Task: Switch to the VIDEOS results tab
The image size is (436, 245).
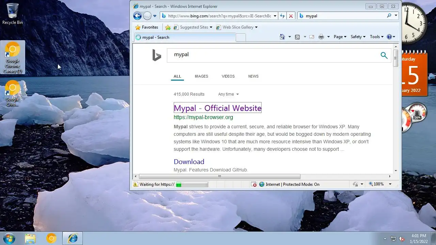Action: (228, 76)
